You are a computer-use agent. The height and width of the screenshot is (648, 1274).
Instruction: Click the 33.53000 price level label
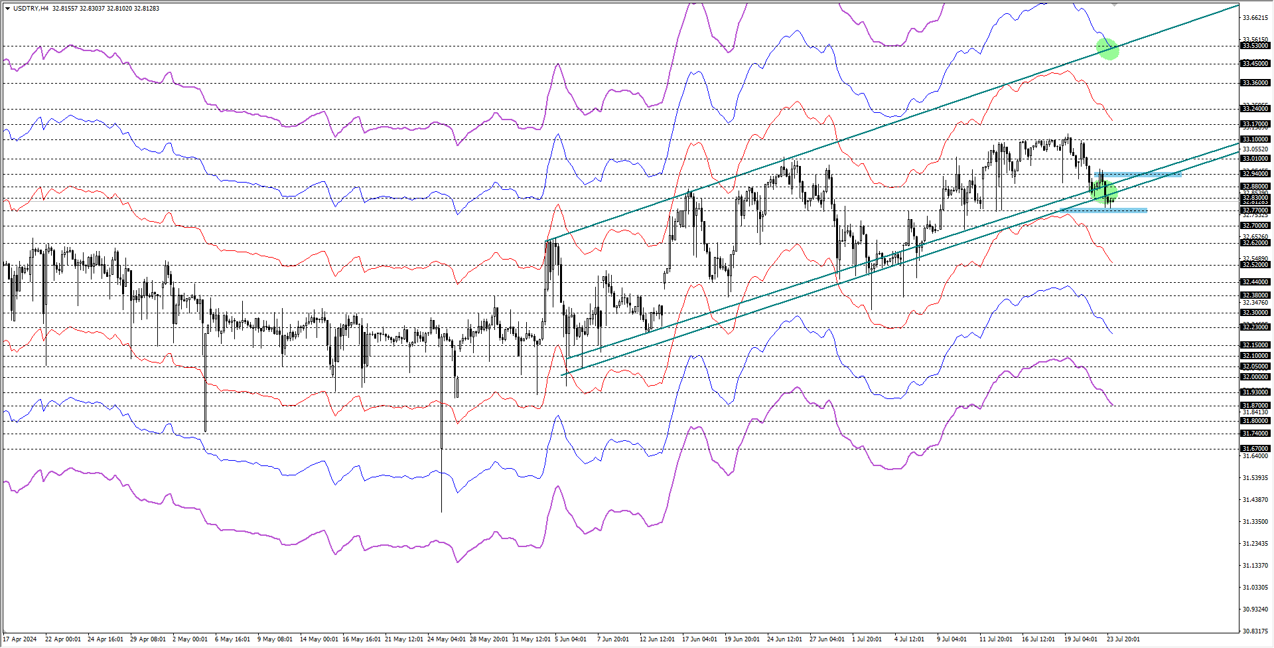click(x=1255, y=46)
